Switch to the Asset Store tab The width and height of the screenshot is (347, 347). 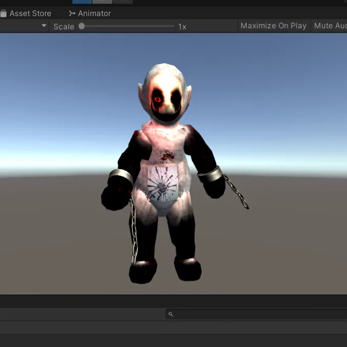26,13
